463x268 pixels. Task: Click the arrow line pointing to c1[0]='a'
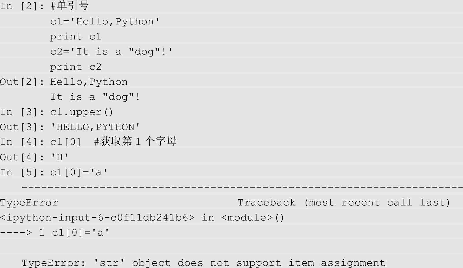click(55, 233)
